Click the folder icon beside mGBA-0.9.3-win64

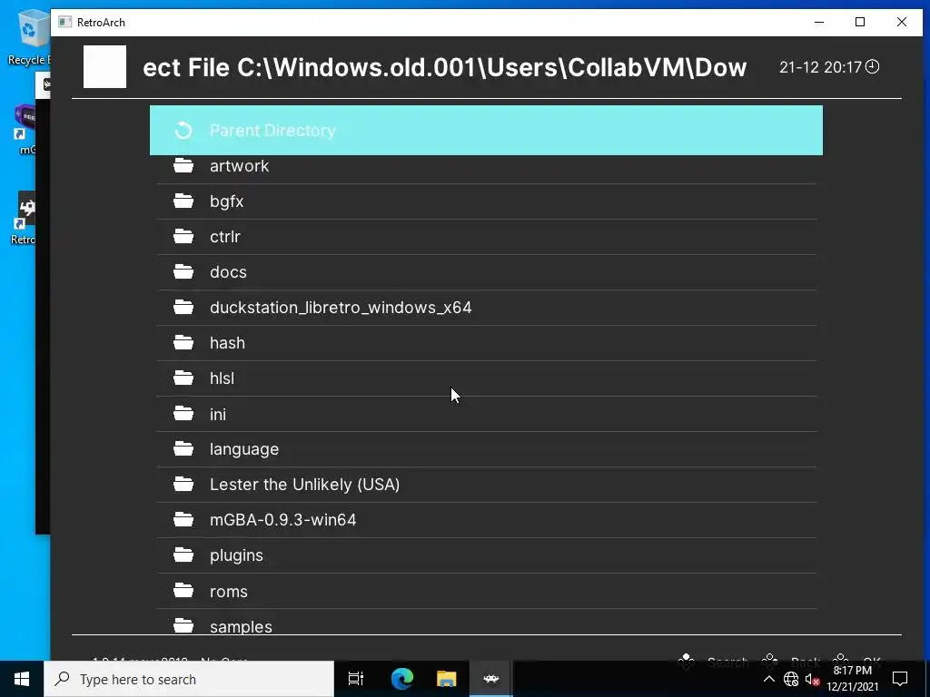[x=183, y=520]
